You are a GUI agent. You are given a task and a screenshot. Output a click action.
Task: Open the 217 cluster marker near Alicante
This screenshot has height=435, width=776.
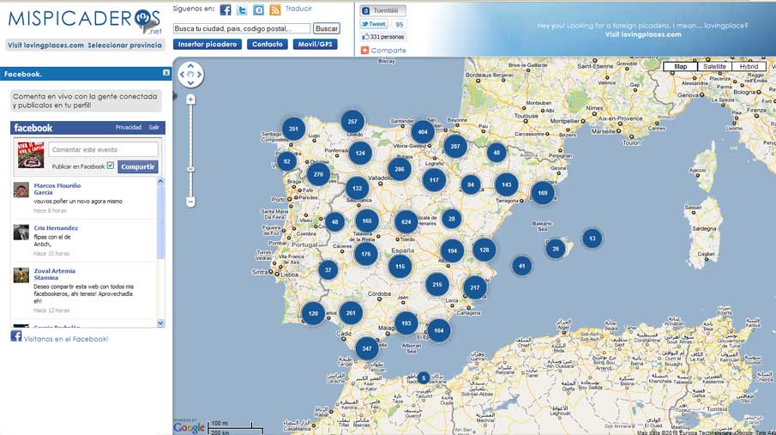(475, 287)
